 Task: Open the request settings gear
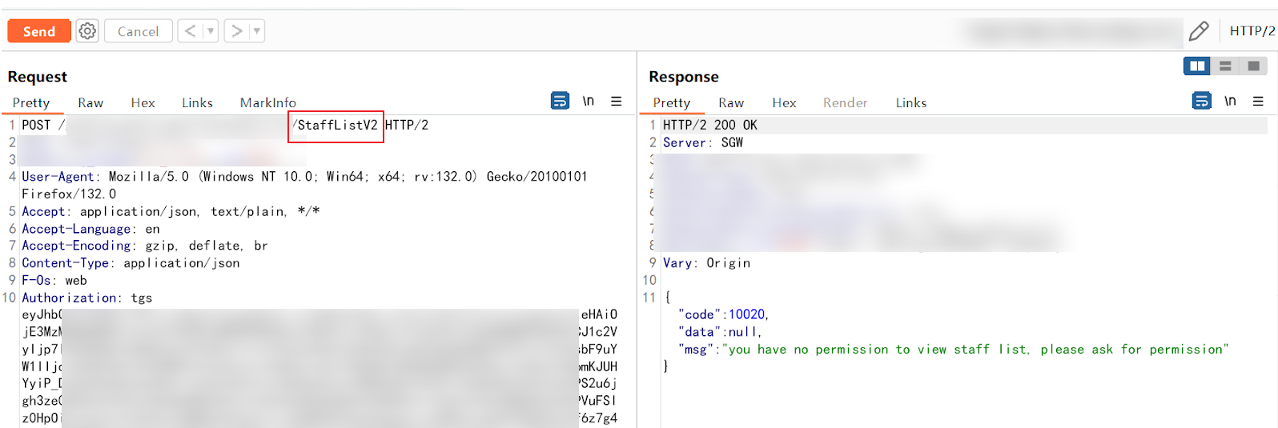click(x=87, y=31)
